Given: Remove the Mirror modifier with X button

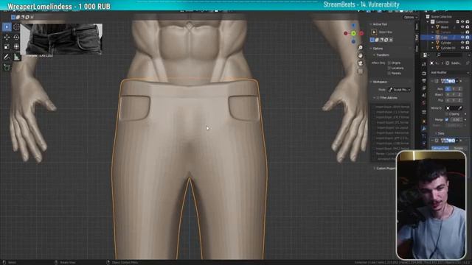Looking at the screenshot, I should click(x=461, y=81).
